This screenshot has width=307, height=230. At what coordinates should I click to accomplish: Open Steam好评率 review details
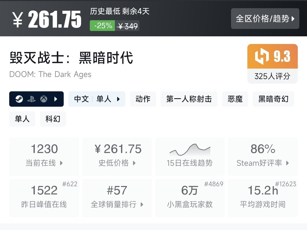tap(262, 156)
